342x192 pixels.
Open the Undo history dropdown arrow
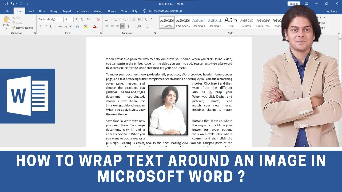coord(16,3)
